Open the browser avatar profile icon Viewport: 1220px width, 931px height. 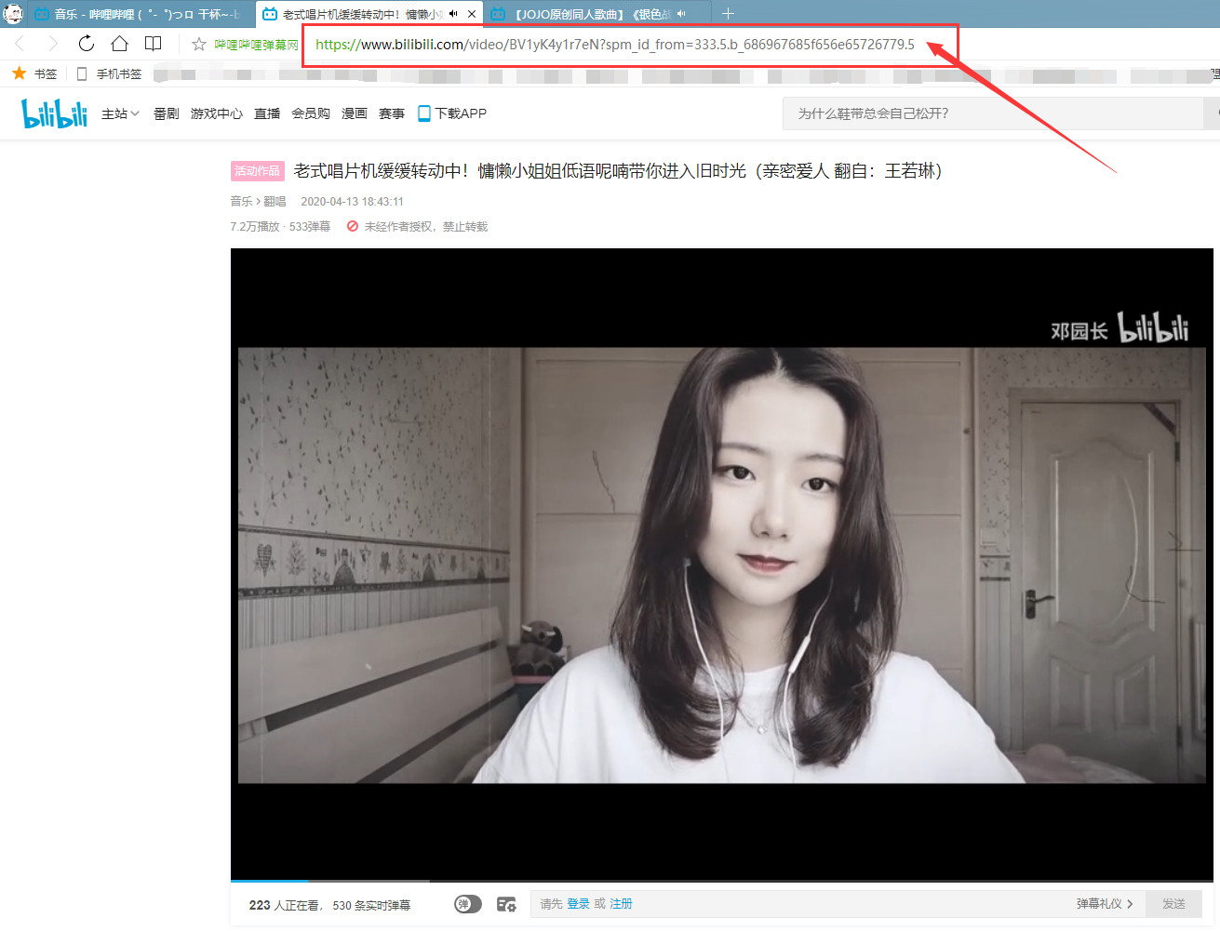[13, 14]
